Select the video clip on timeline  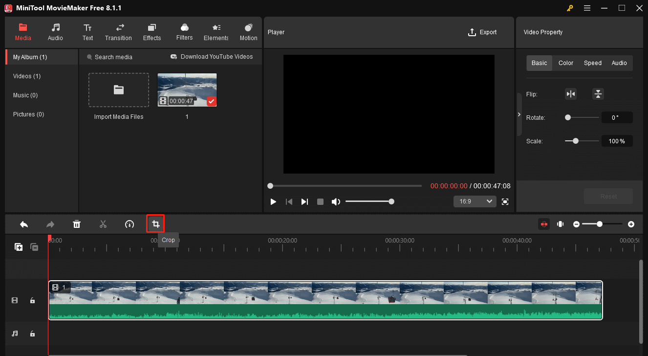(x=325, y=300)
